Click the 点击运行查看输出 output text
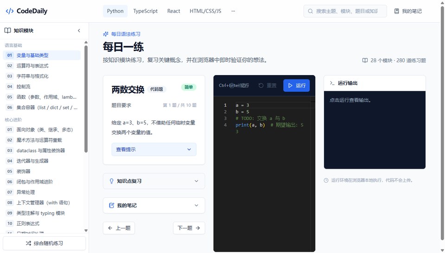This screenshot has width=445, height=253. [350, 100]
